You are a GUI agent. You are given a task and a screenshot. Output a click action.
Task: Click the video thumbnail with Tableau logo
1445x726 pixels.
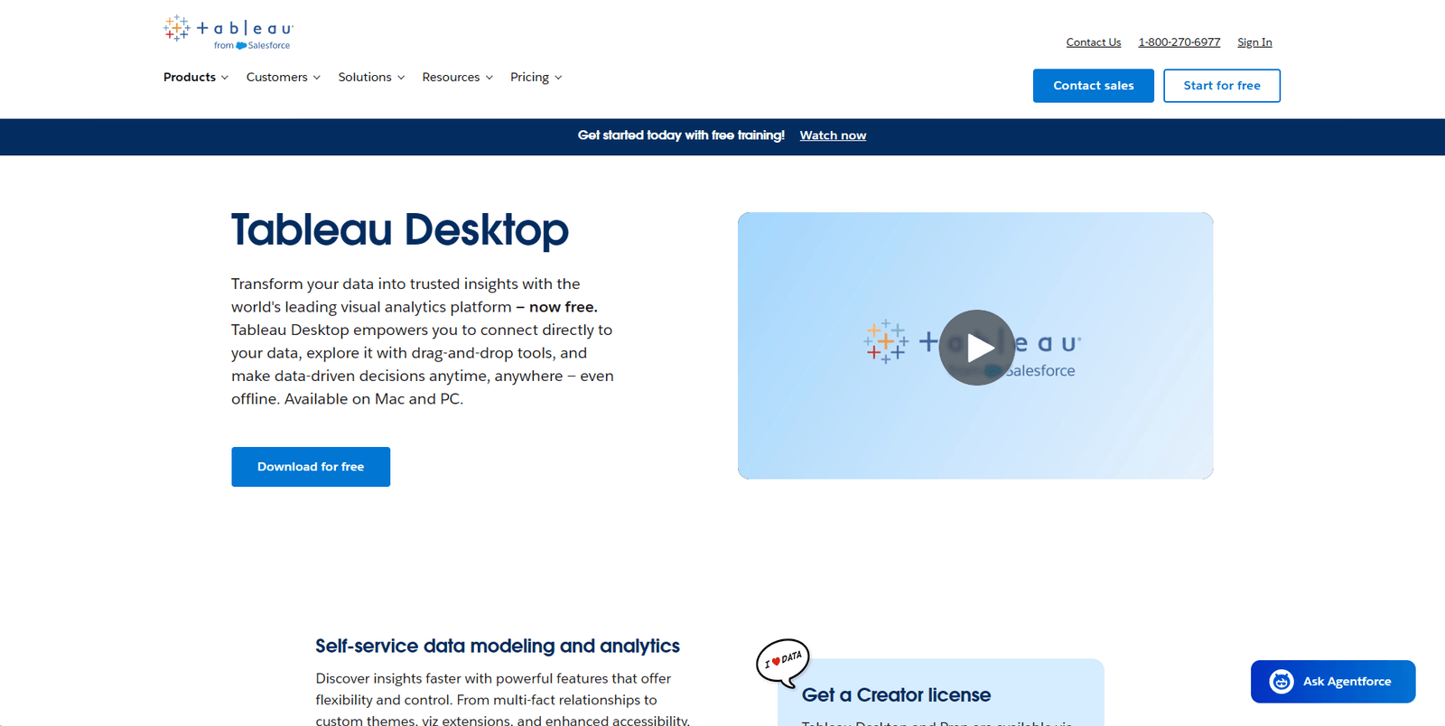pos(975,346)
